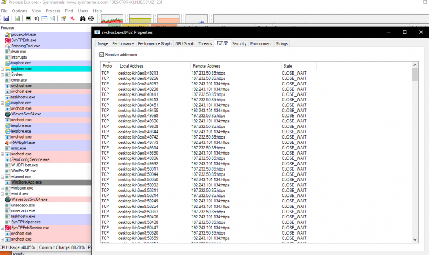Switch to the Performance Graph tab
This screenshot has width=429, height=255.
[154, 44]
